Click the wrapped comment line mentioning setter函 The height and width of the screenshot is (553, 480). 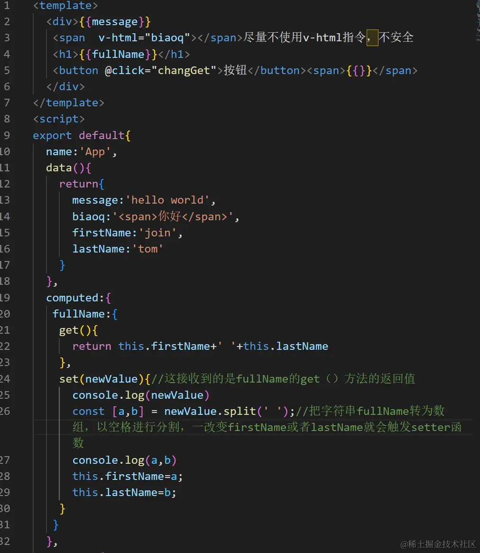[x=267, y=427]
